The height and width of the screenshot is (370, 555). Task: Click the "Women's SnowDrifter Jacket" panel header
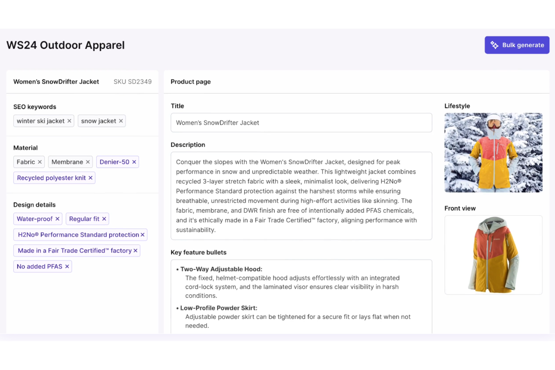point(56,81)
